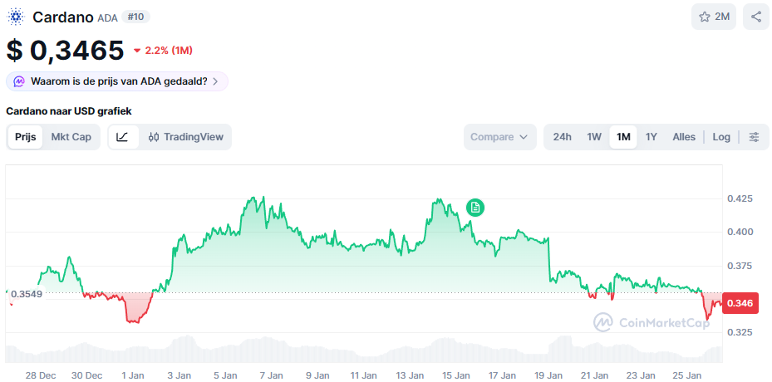Show the Alles time range

tap(684, 137)
